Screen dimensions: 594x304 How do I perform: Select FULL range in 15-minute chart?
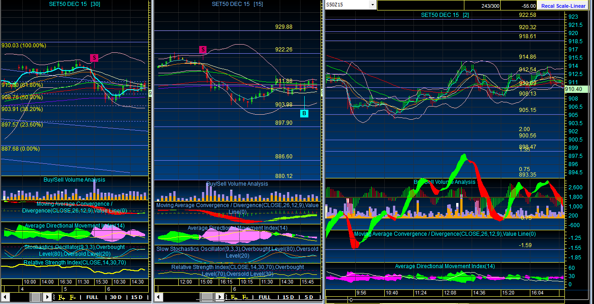pyautogui.click(x=264, y=297)
